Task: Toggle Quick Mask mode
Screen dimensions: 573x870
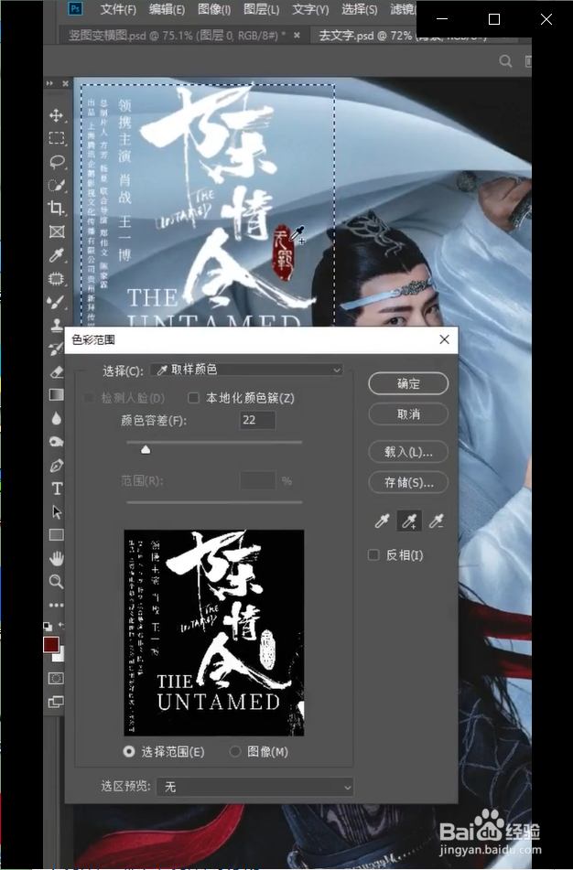Action: coord(56,678)
